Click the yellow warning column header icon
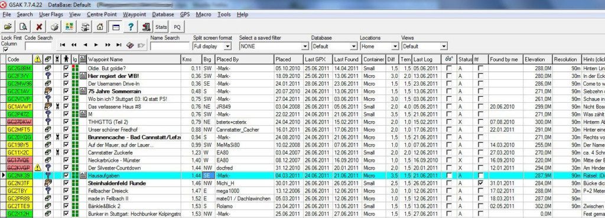605x218 pixels. click(x=37, y=60)
